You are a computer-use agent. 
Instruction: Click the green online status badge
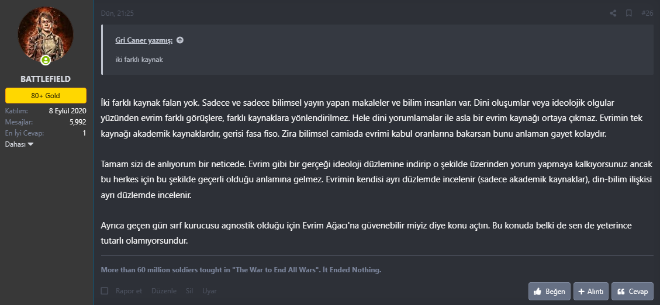click(46, 60)
